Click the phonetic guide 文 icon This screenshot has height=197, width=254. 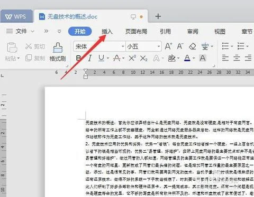(205, 46)
